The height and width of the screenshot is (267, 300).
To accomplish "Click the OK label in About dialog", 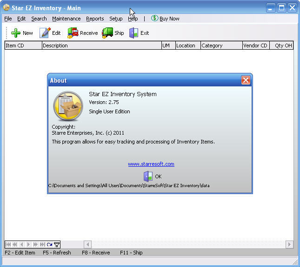I will tap(158, 176).
